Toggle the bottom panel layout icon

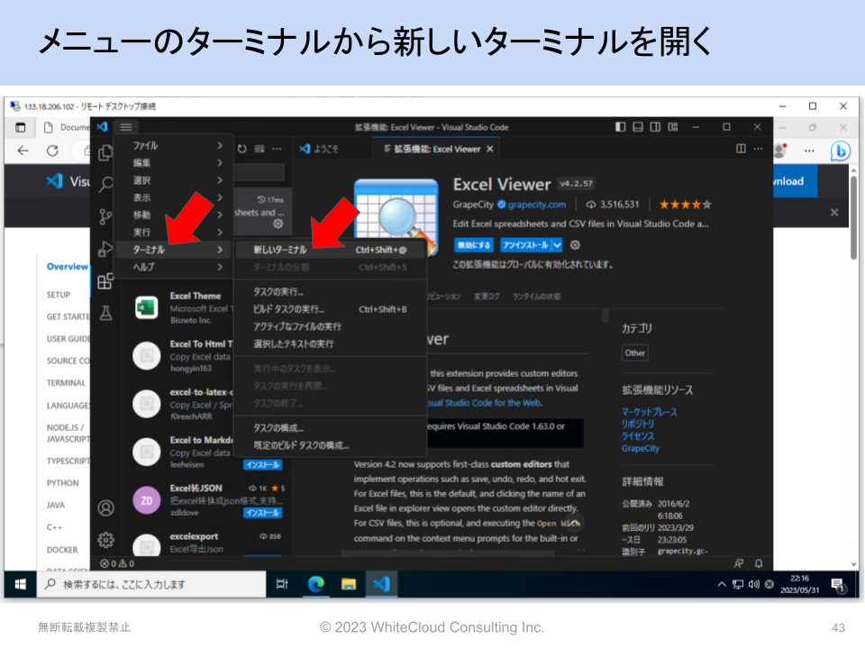coord(638,127)
